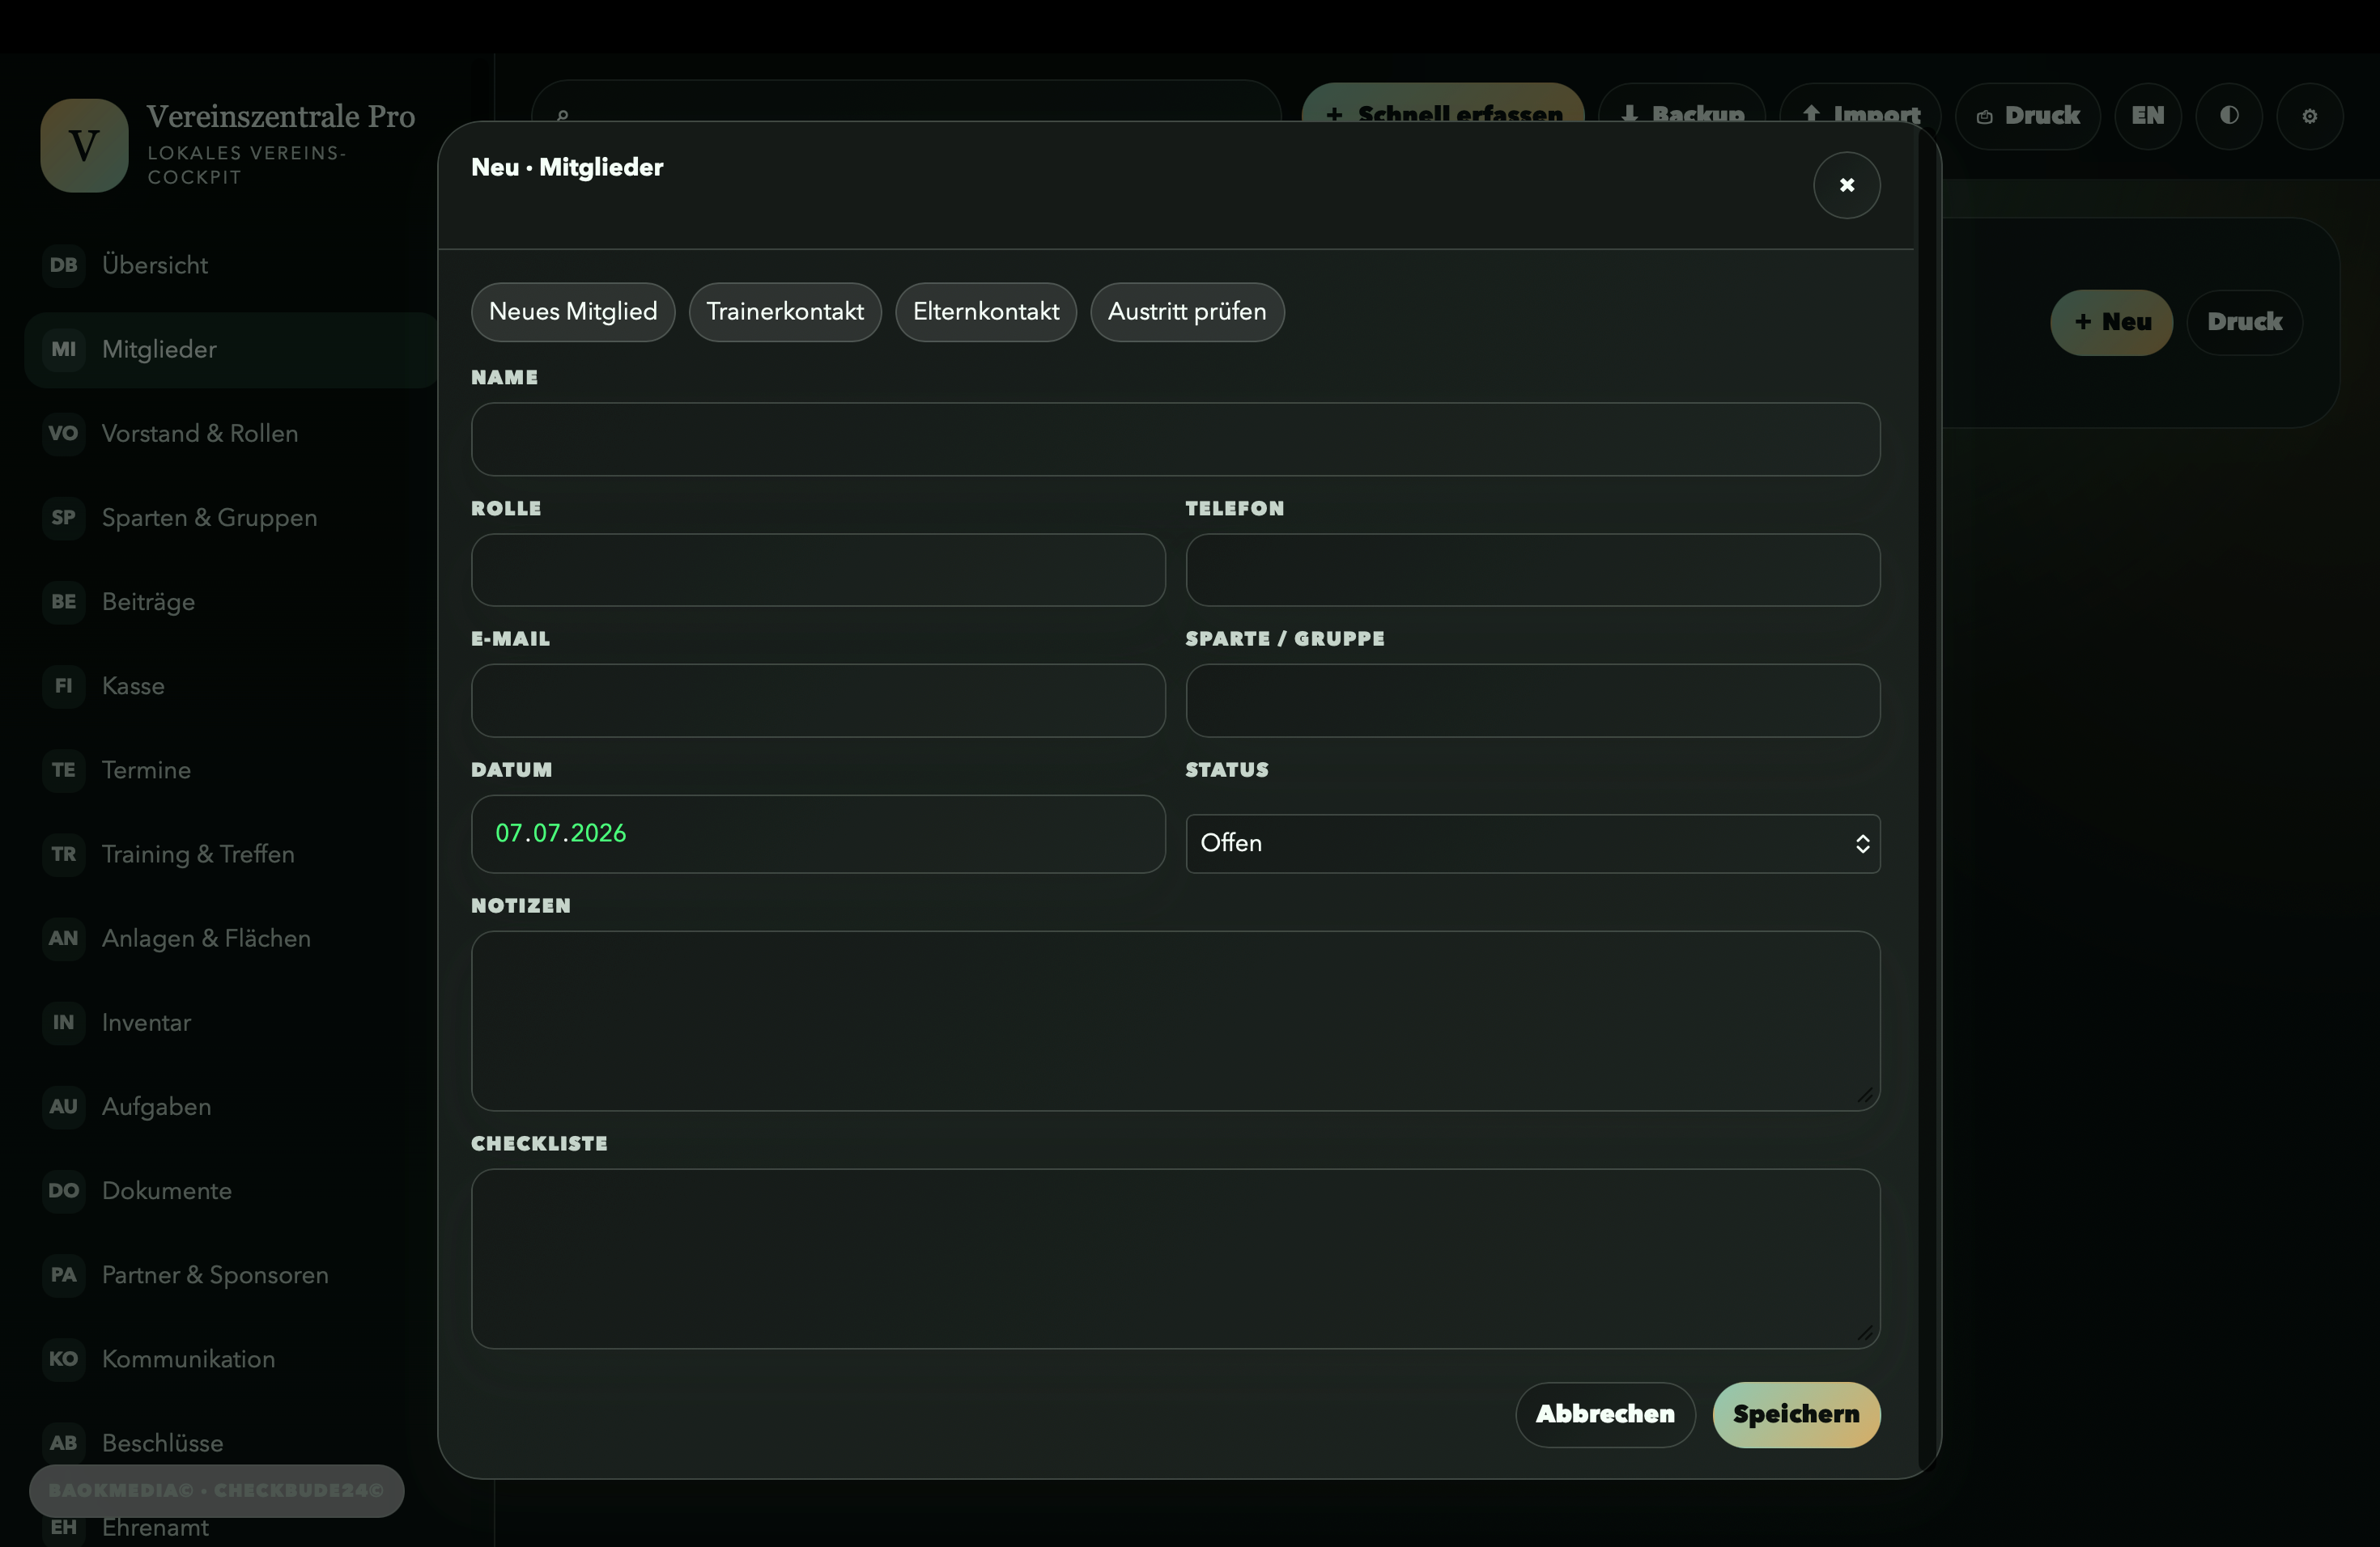Open Partner & Sponsoren via PA icon

(x=63, y=1274)
